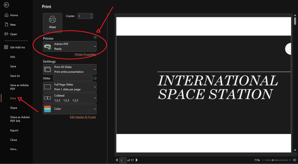
Task: Open the Edit Header & Footer link
Action: [83, 117]
